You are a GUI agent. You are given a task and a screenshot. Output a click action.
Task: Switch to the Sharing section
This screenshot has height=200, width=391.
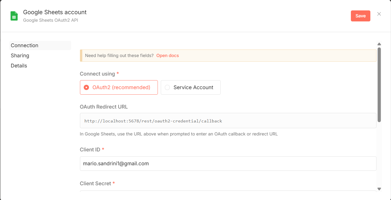tap(20, 56)
